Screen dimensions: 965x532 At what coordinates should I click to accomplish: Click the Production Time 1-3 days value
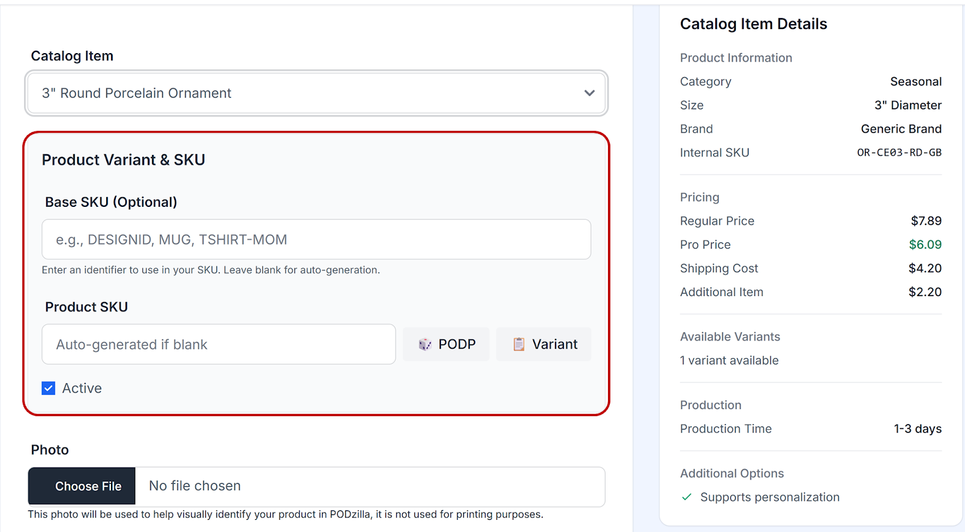coord(917,429)
